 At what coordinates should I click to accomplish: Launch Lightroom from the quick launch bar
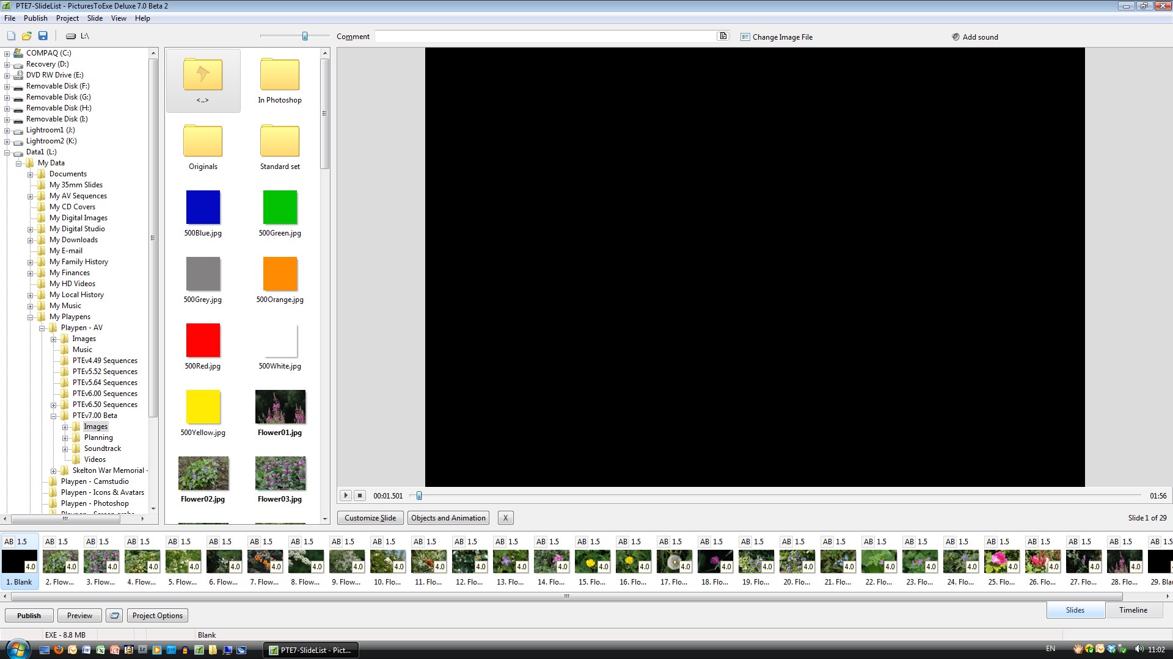pos(143,650)
